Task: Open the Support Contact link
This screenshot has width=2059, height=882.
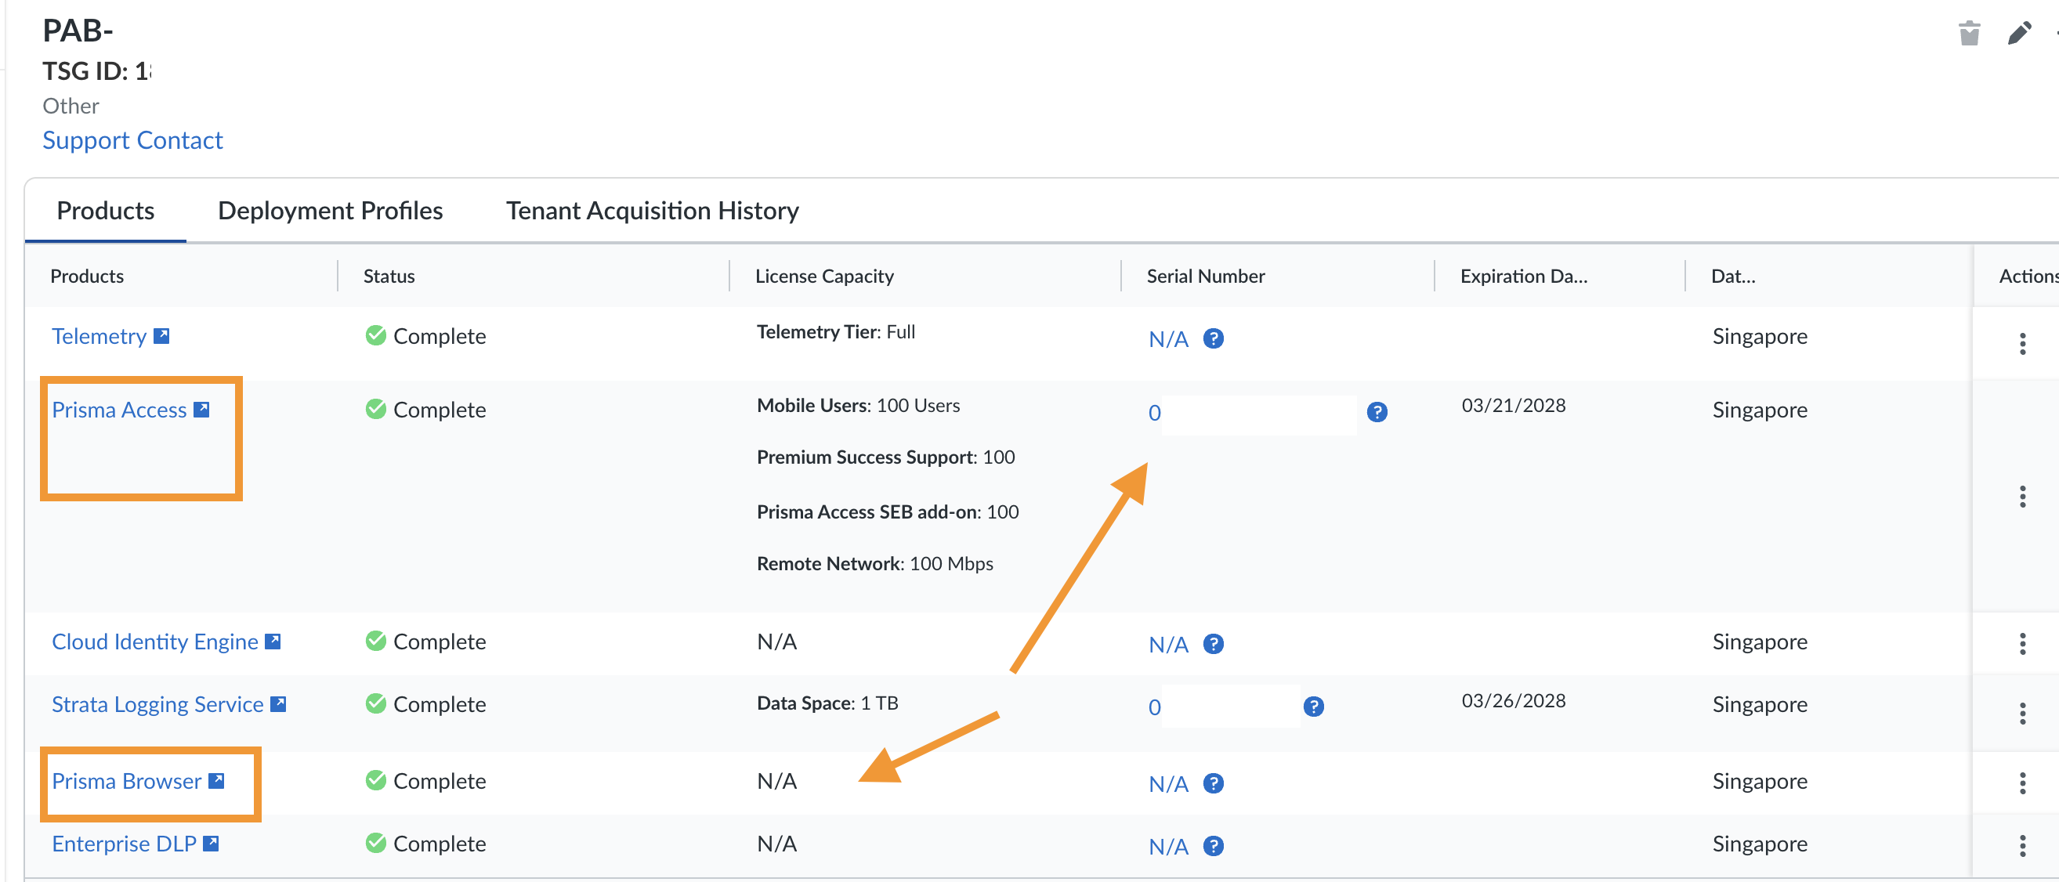Action: tap(132, 139)
